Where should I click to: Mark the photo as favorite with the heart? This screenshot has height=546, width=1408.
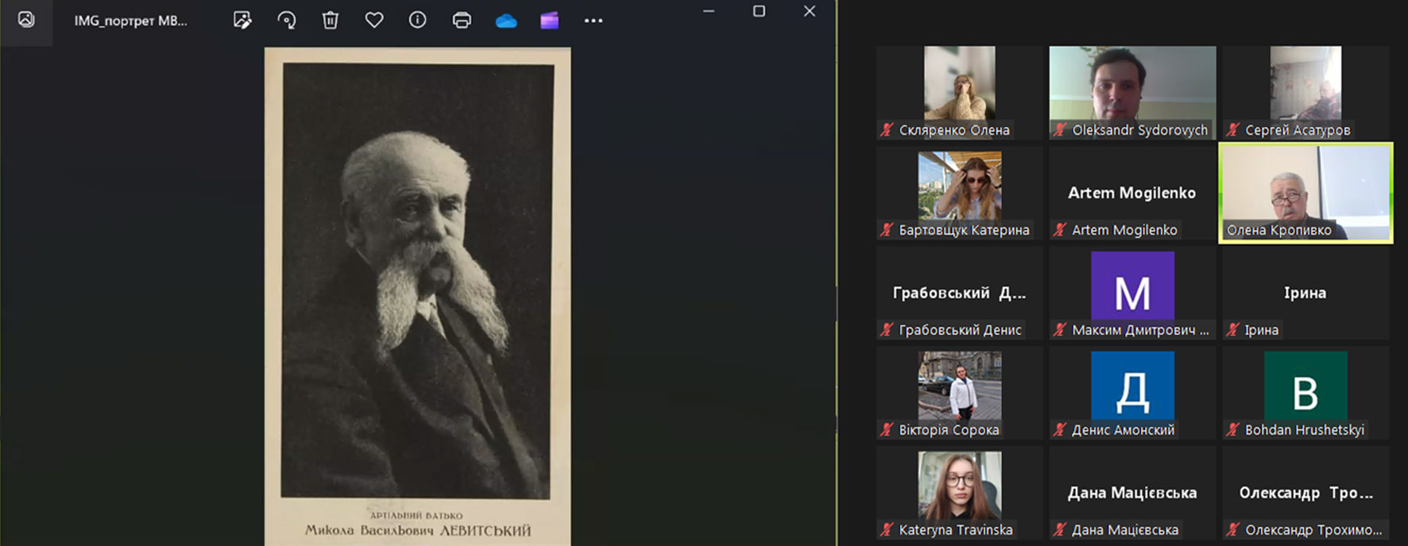click(374, 21)
